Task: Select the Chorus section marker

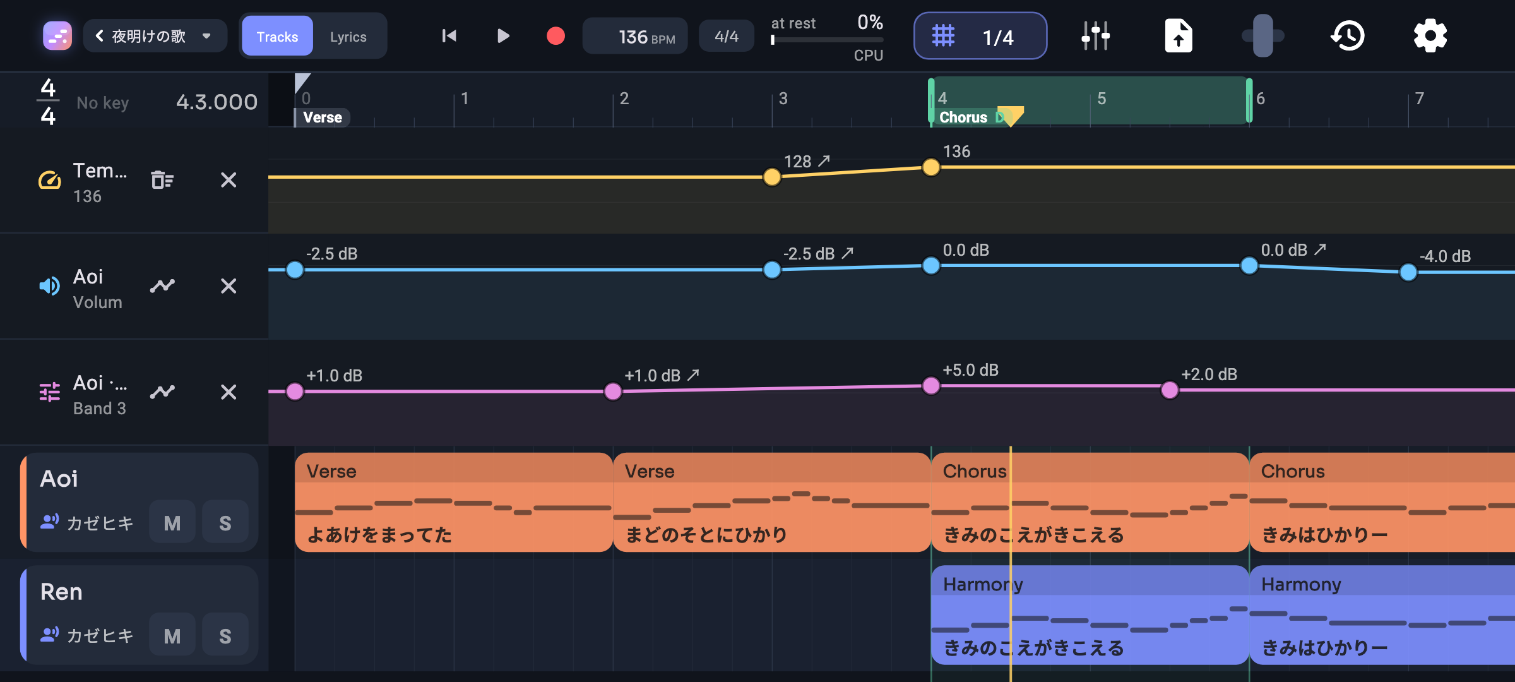Action: click(963, 117)
